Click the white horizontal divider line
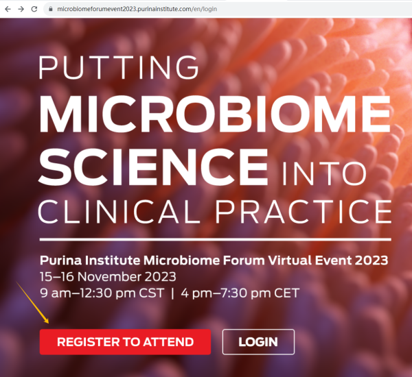The image size is (412, 377). click(215, 239)
